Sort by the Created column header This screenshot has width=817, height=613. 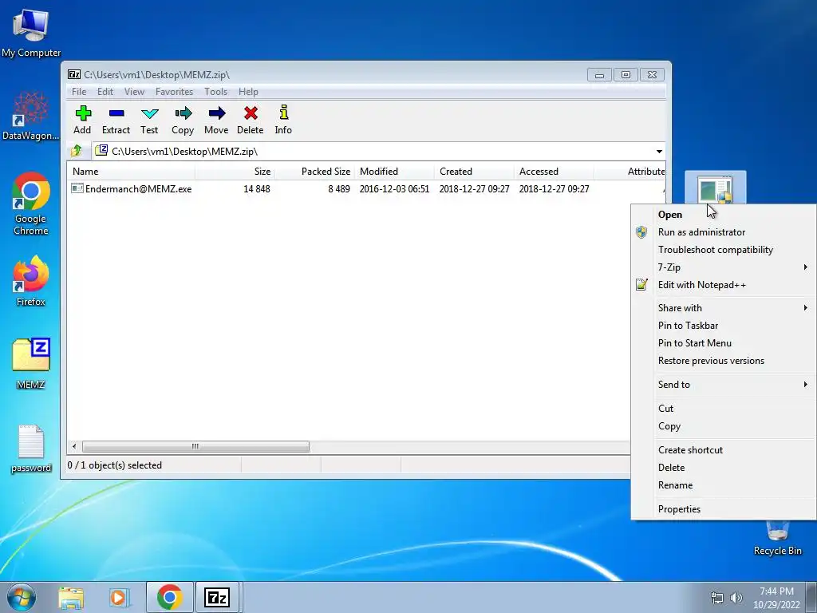tap(474, 172)
